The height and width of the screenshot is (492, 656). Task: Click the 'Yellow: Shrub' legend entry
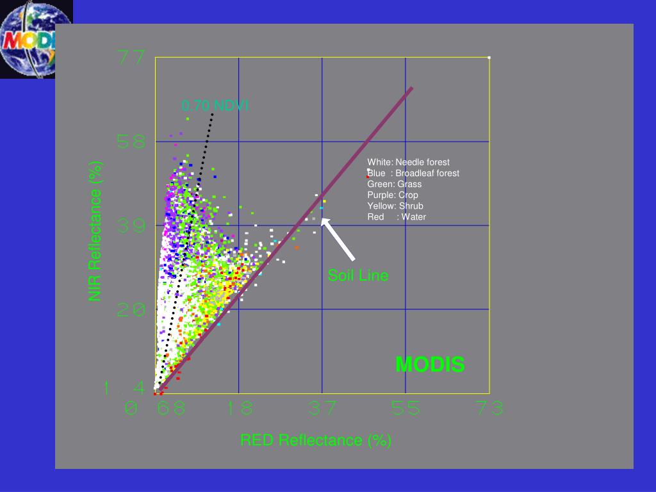pos(395,206)
